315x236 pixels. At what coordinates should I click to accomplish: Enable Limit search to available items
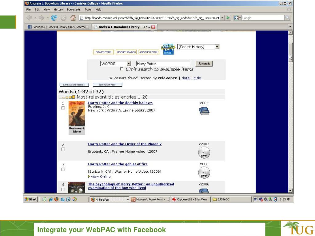[x=122, y=69]
